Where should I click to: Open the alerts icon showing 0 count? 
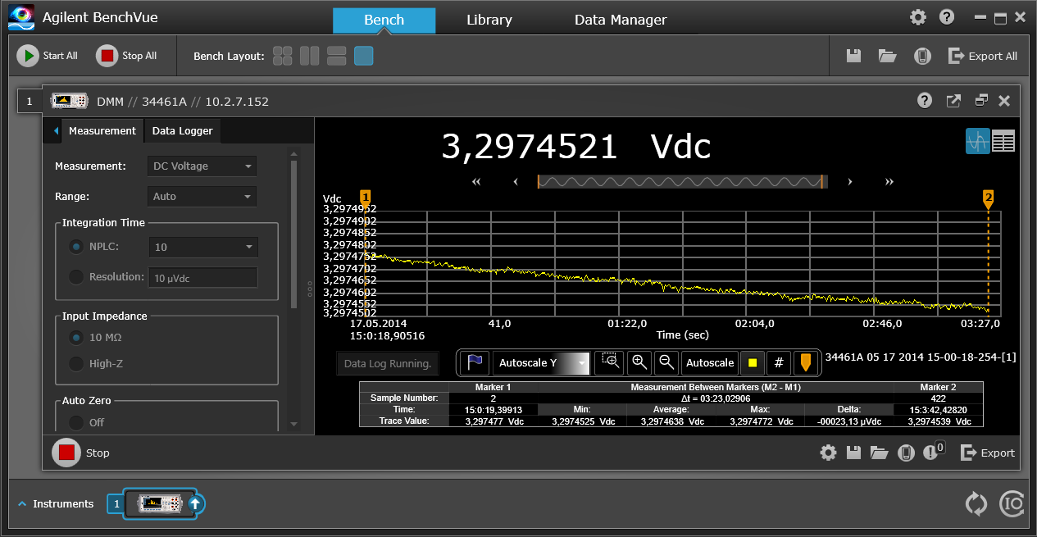point(933,451)
